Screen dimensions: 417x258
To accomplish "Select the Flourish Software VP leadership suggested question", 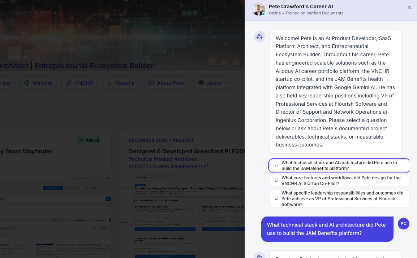I will click(339, 199).
